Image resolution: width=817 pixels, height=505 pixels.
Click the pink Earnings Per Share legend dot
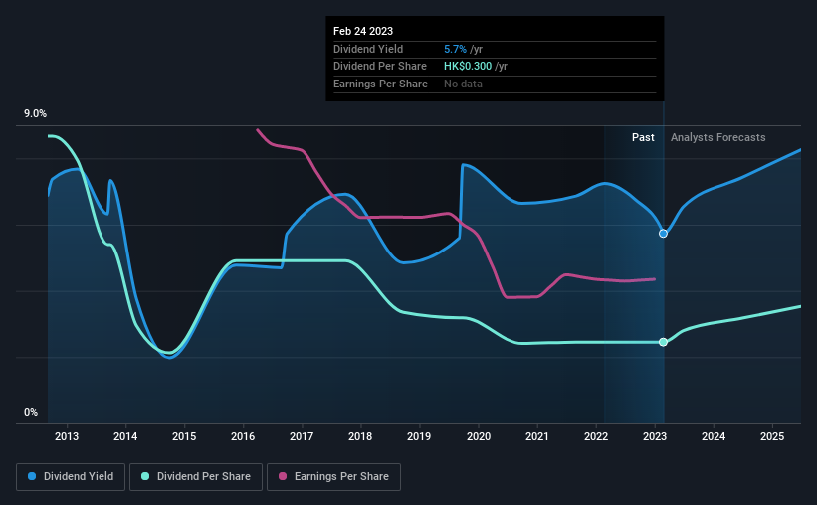(283, 476)
